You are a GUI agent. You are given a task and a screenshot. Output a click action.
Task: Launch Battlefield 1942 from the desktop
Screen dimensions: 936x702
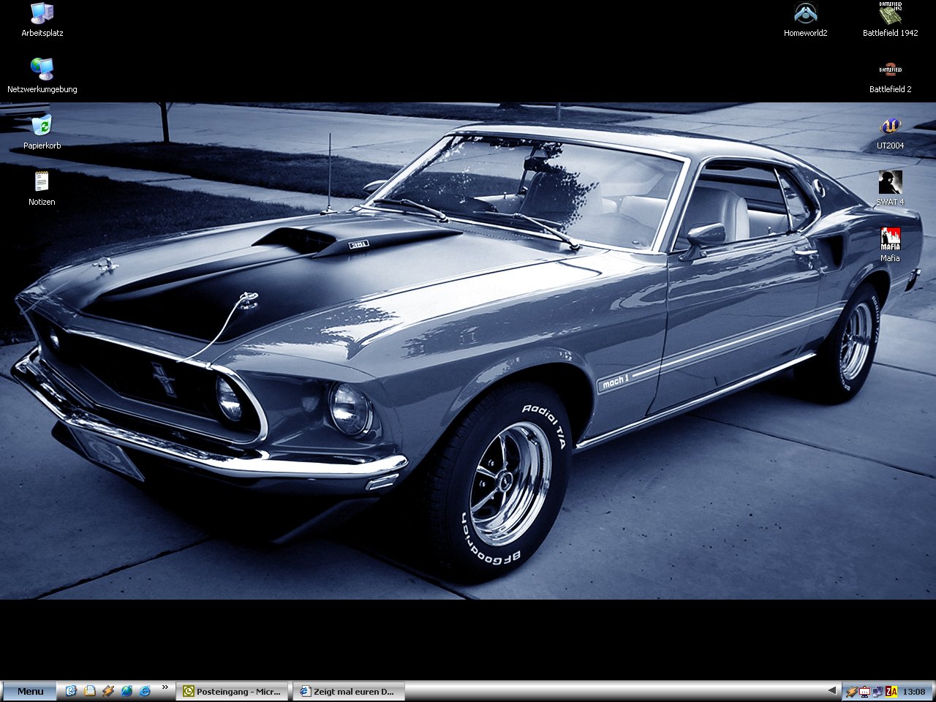tap(890, 14)
